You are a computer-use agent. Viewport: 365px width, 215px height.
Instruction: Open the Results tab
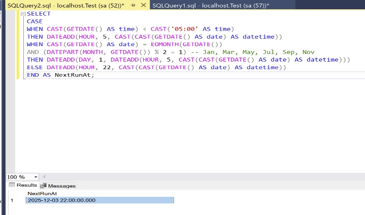click(23, 185)
